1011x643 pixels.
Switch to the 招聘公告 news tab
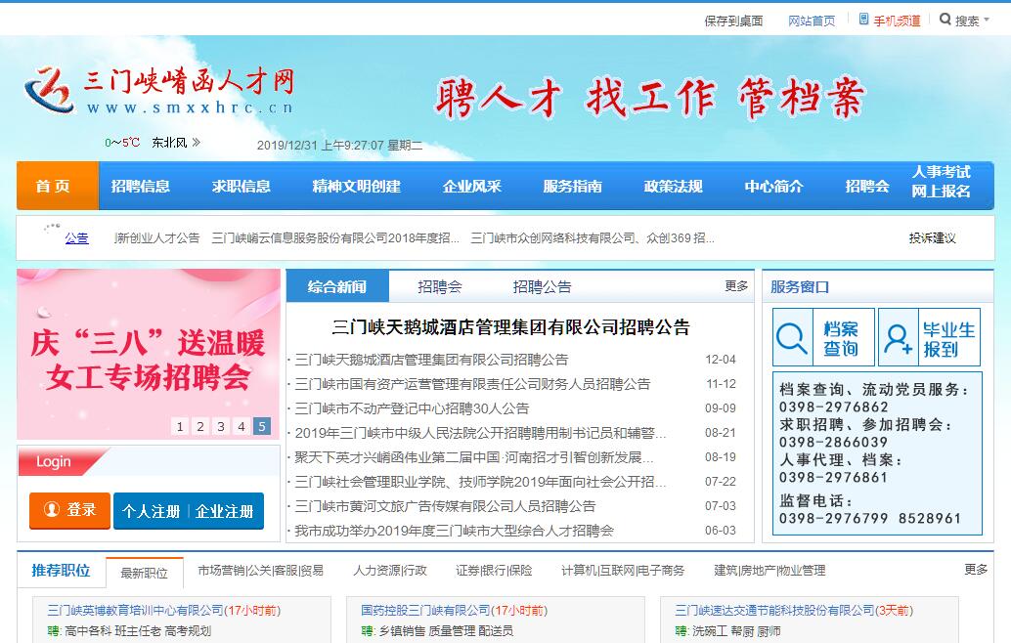[x=542, y=286]
